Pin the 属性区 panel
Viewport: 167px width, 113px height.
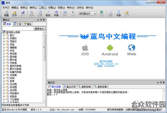pyautogui.click(x=41, y=20)
